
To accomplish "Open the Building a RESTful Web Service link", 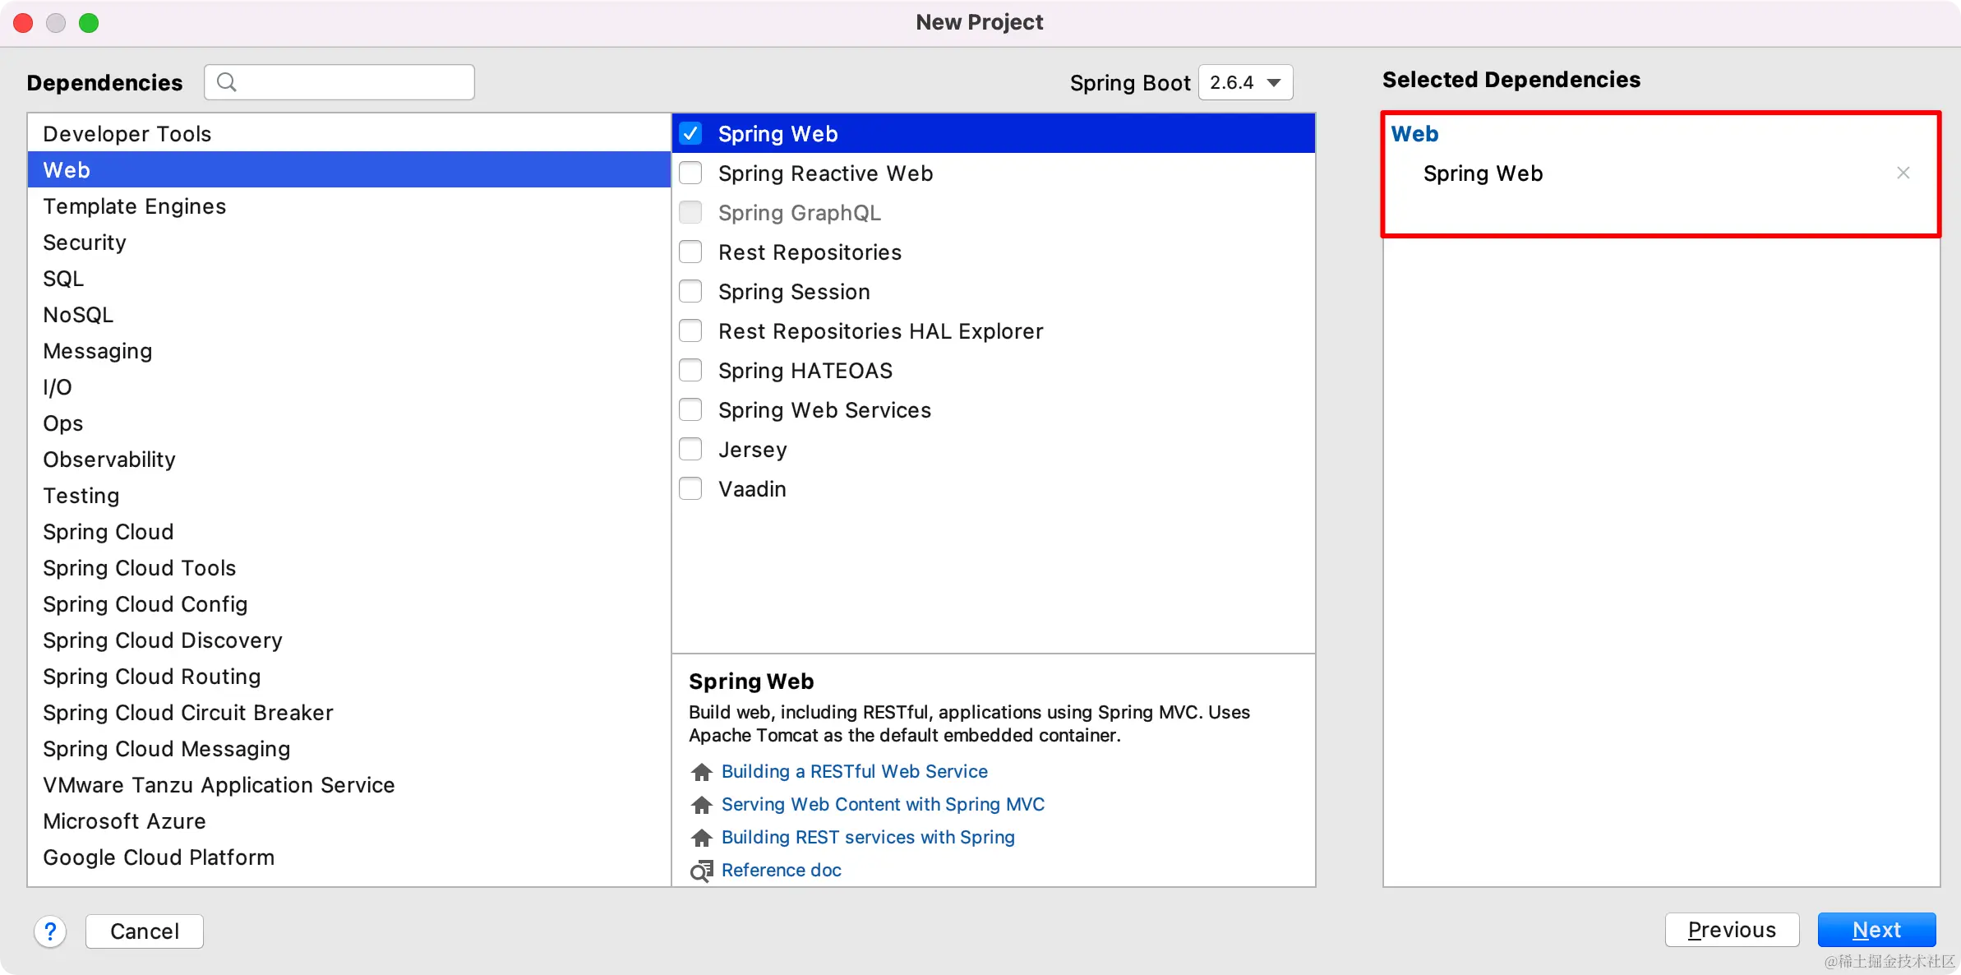I will click(x=854, y=771).
